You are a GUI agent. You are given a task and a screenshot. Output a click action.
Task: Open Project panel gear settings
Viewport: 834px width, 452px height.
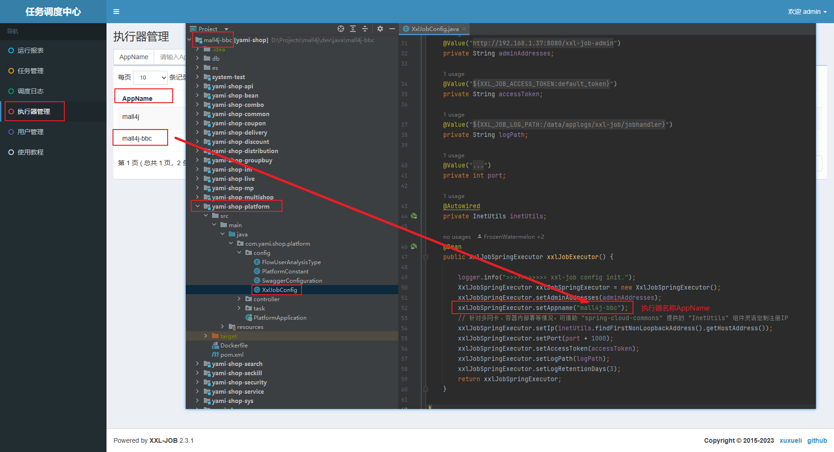[380, 29]
